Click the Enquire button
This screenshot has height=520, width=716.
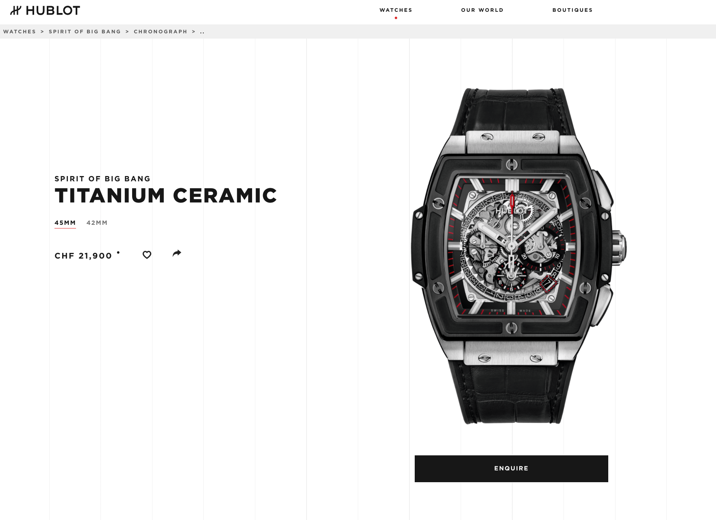(x=511, y=469)
